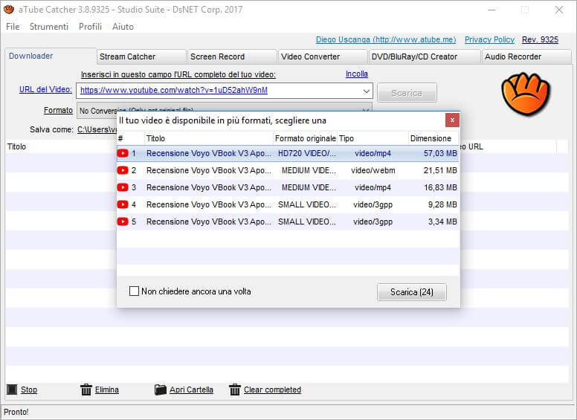This screenshot has width=577, height=420.
Task: Click the YouTube icon in row 2
Action: [123, 170]
